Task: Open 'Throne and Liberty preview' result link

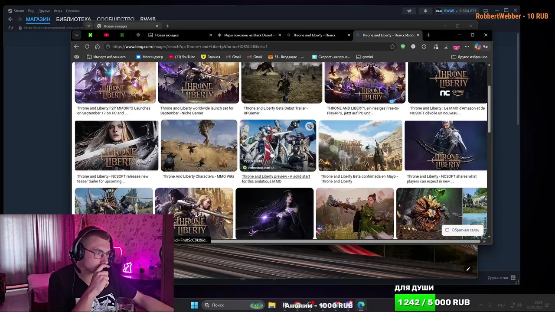Action: [276, 179]
